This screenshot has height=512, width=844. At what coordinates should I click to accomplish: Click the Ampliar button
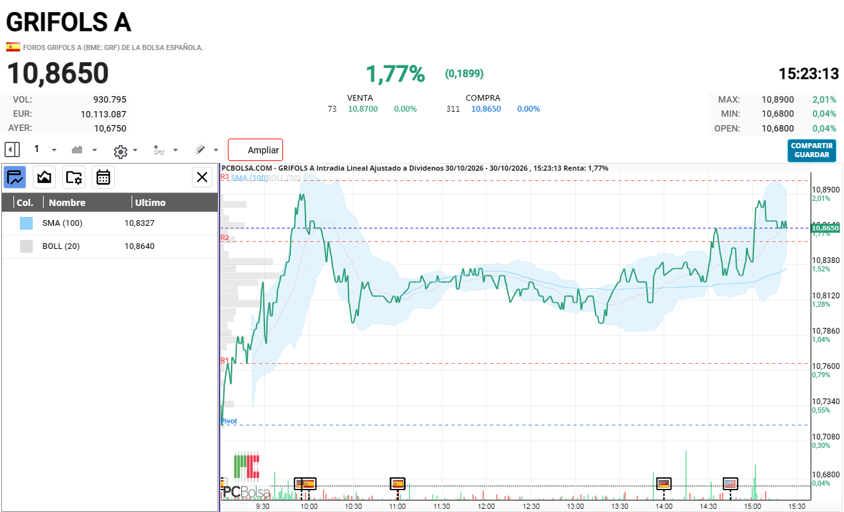(255, 150)
